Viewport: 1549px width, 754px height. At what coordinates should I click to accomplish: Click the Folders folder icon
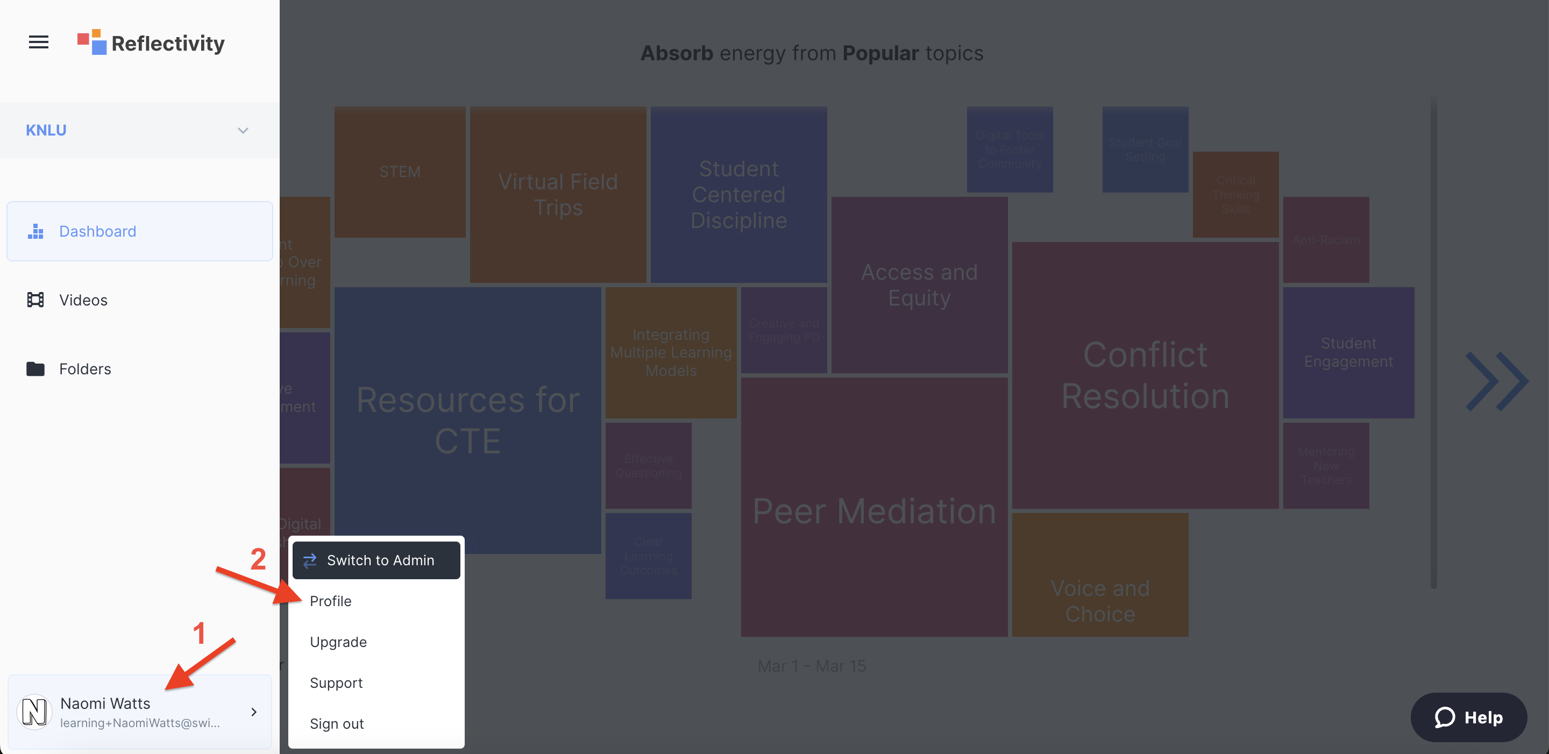35,368
